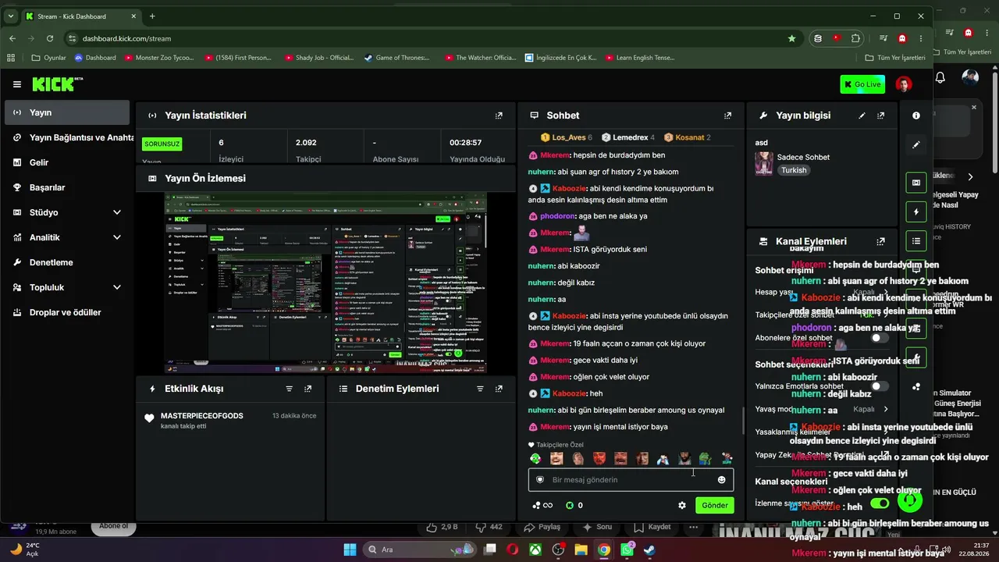Open the emoji picker in chat input
The image size is (999, 562).
click(x=721, y=480)
